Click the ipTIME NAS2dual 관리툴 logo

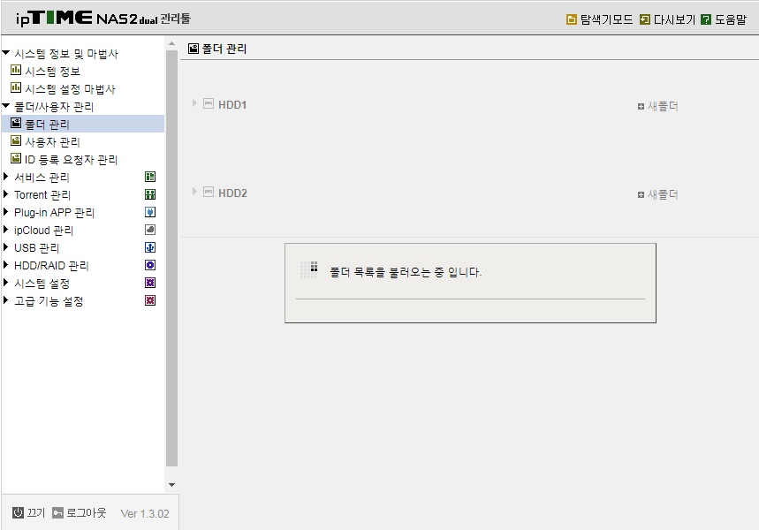pos(103,19)
